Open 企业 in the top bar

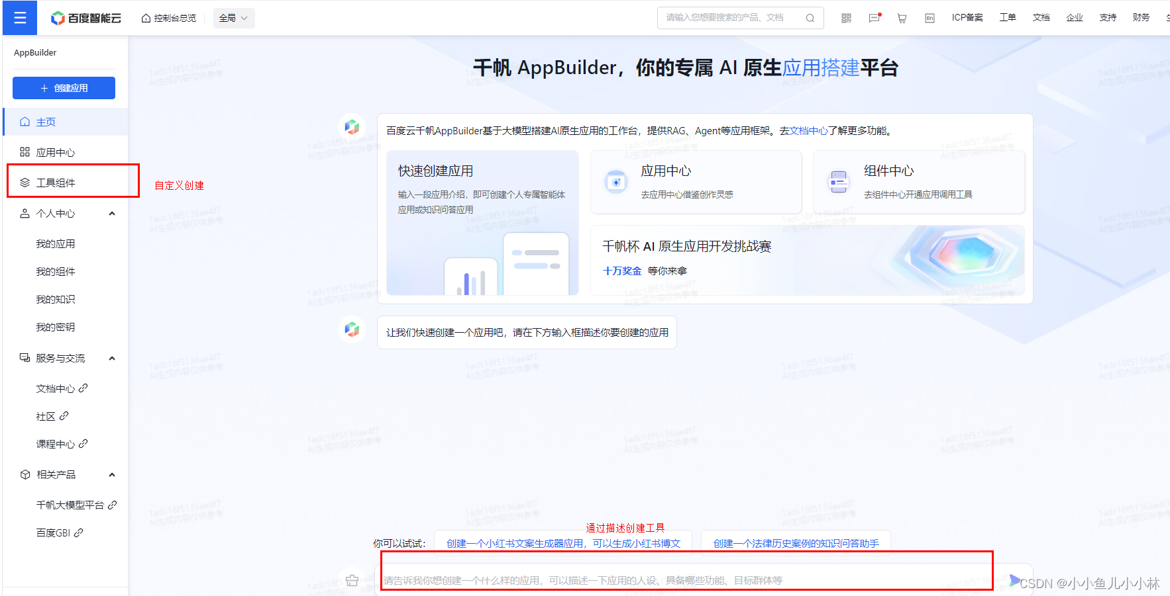1075,17
